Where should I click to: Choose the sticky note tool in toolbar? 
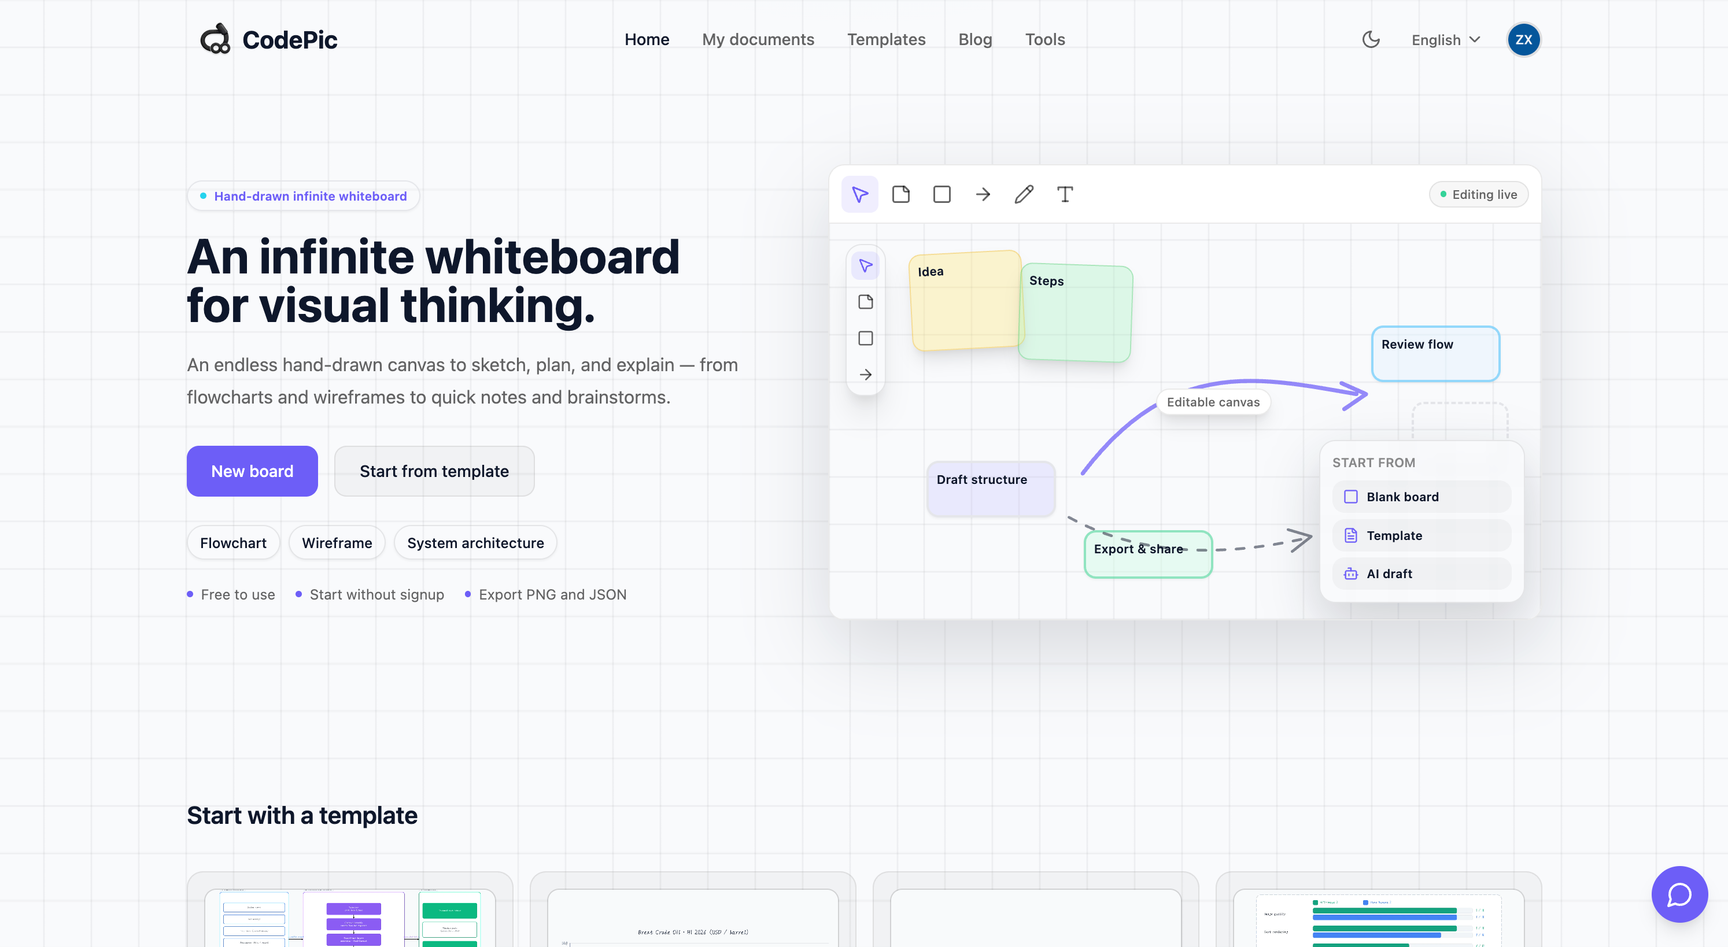coord(900,194)
